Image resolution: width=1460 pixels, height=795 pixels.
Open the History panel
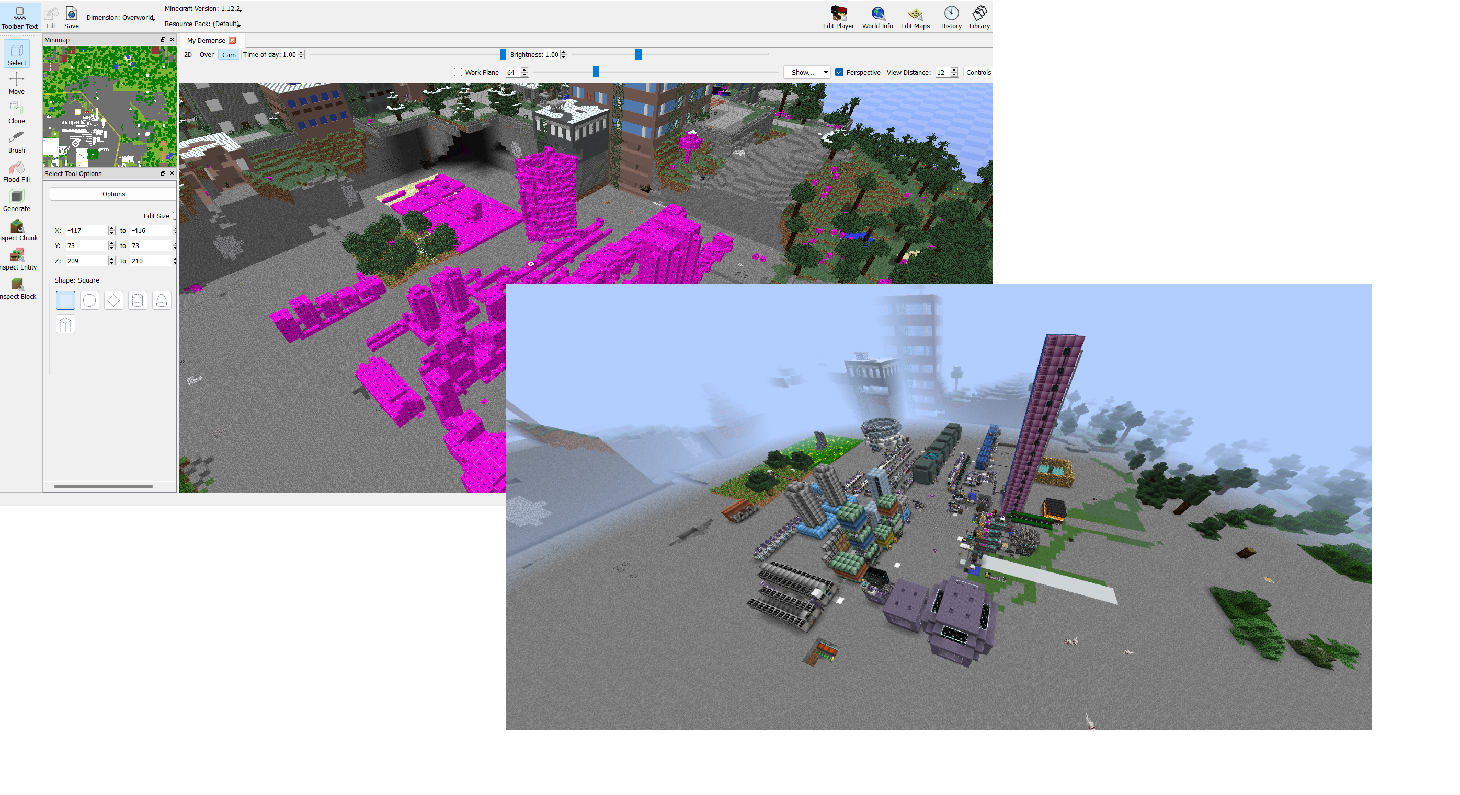click(x=951, y=17)
